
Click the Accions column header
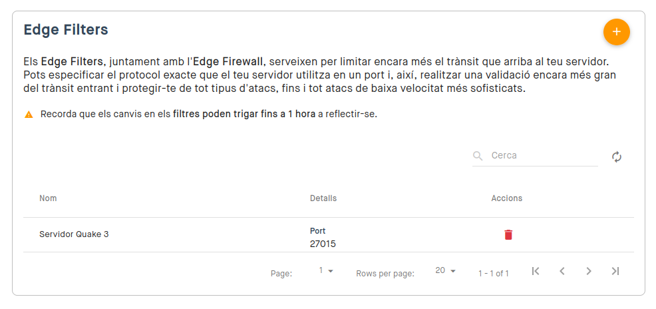(x=507, y=198)
